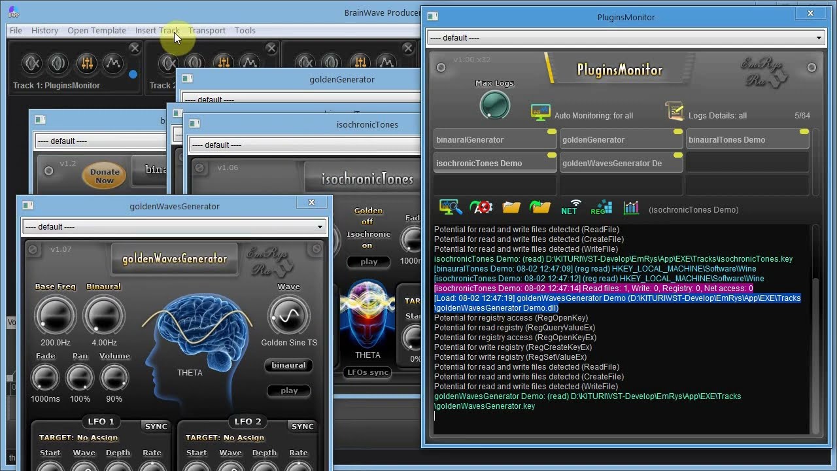Click play in the isochronicTones window
This screenshot has width=837, height=471.
pos(369,262)
